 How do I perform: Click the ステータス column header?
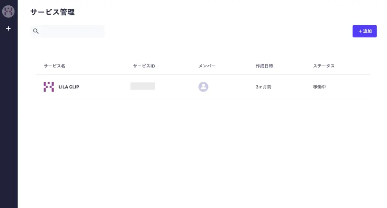tap(324, 66)
